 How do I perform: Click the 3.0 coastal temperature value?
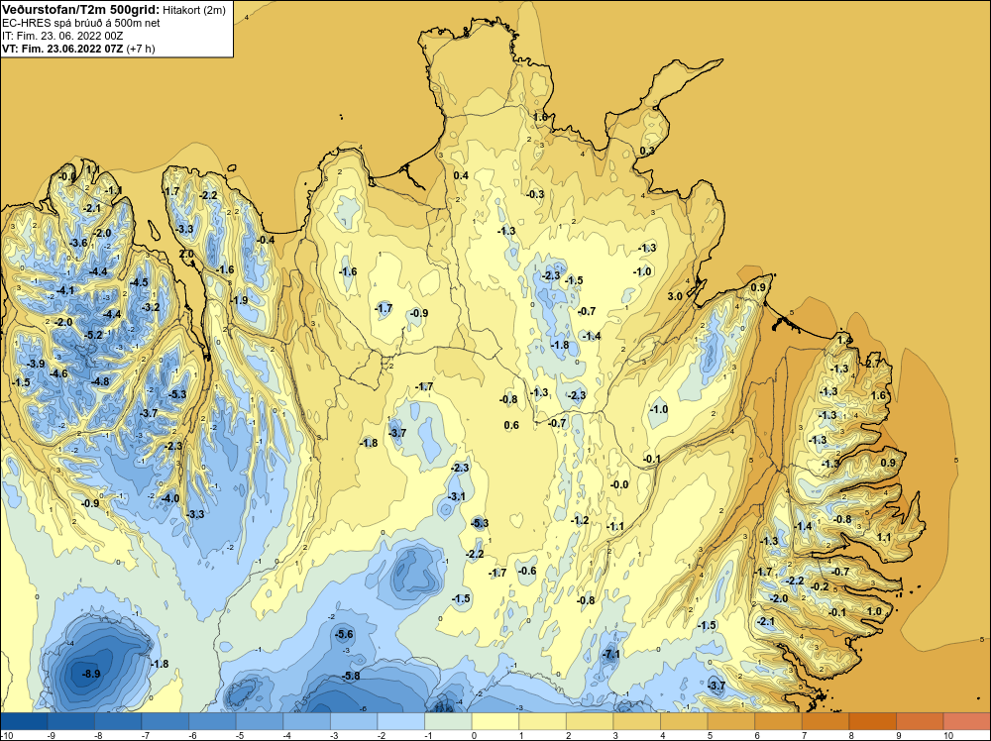tap(675, 296)
